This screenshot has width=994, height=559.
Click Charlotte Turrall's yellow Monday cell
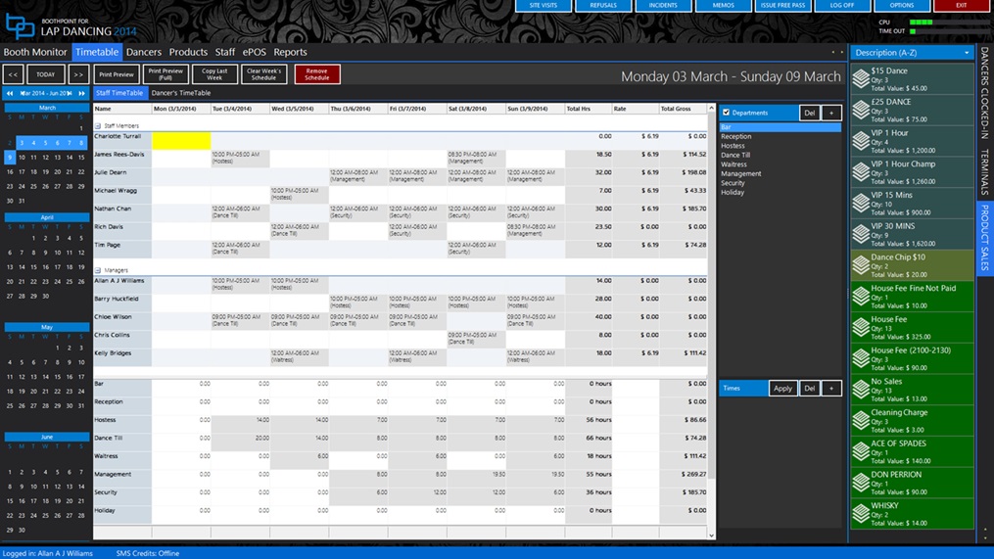tap(181, 141)
